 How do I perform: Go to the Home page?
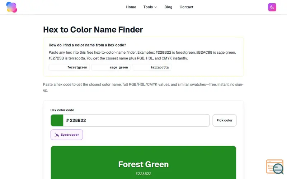[x=131, y=7]
